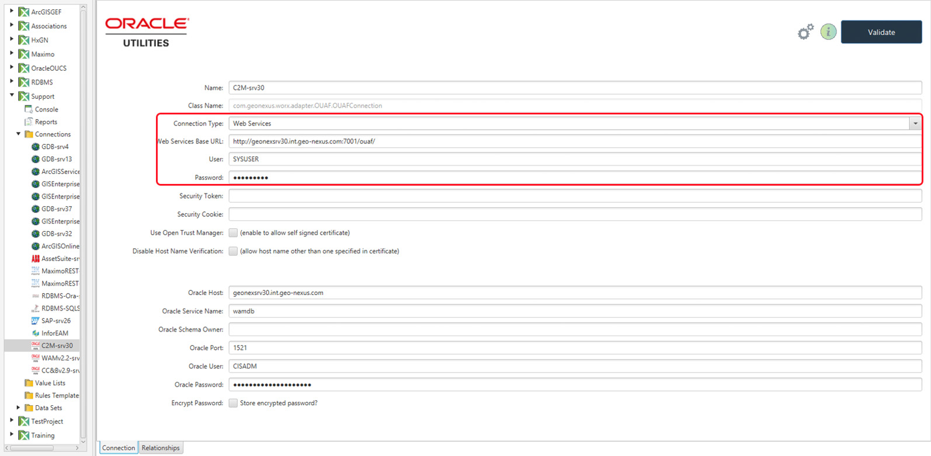
Task: Select the AssetSuite connection icon
Action: click(35, 259)
